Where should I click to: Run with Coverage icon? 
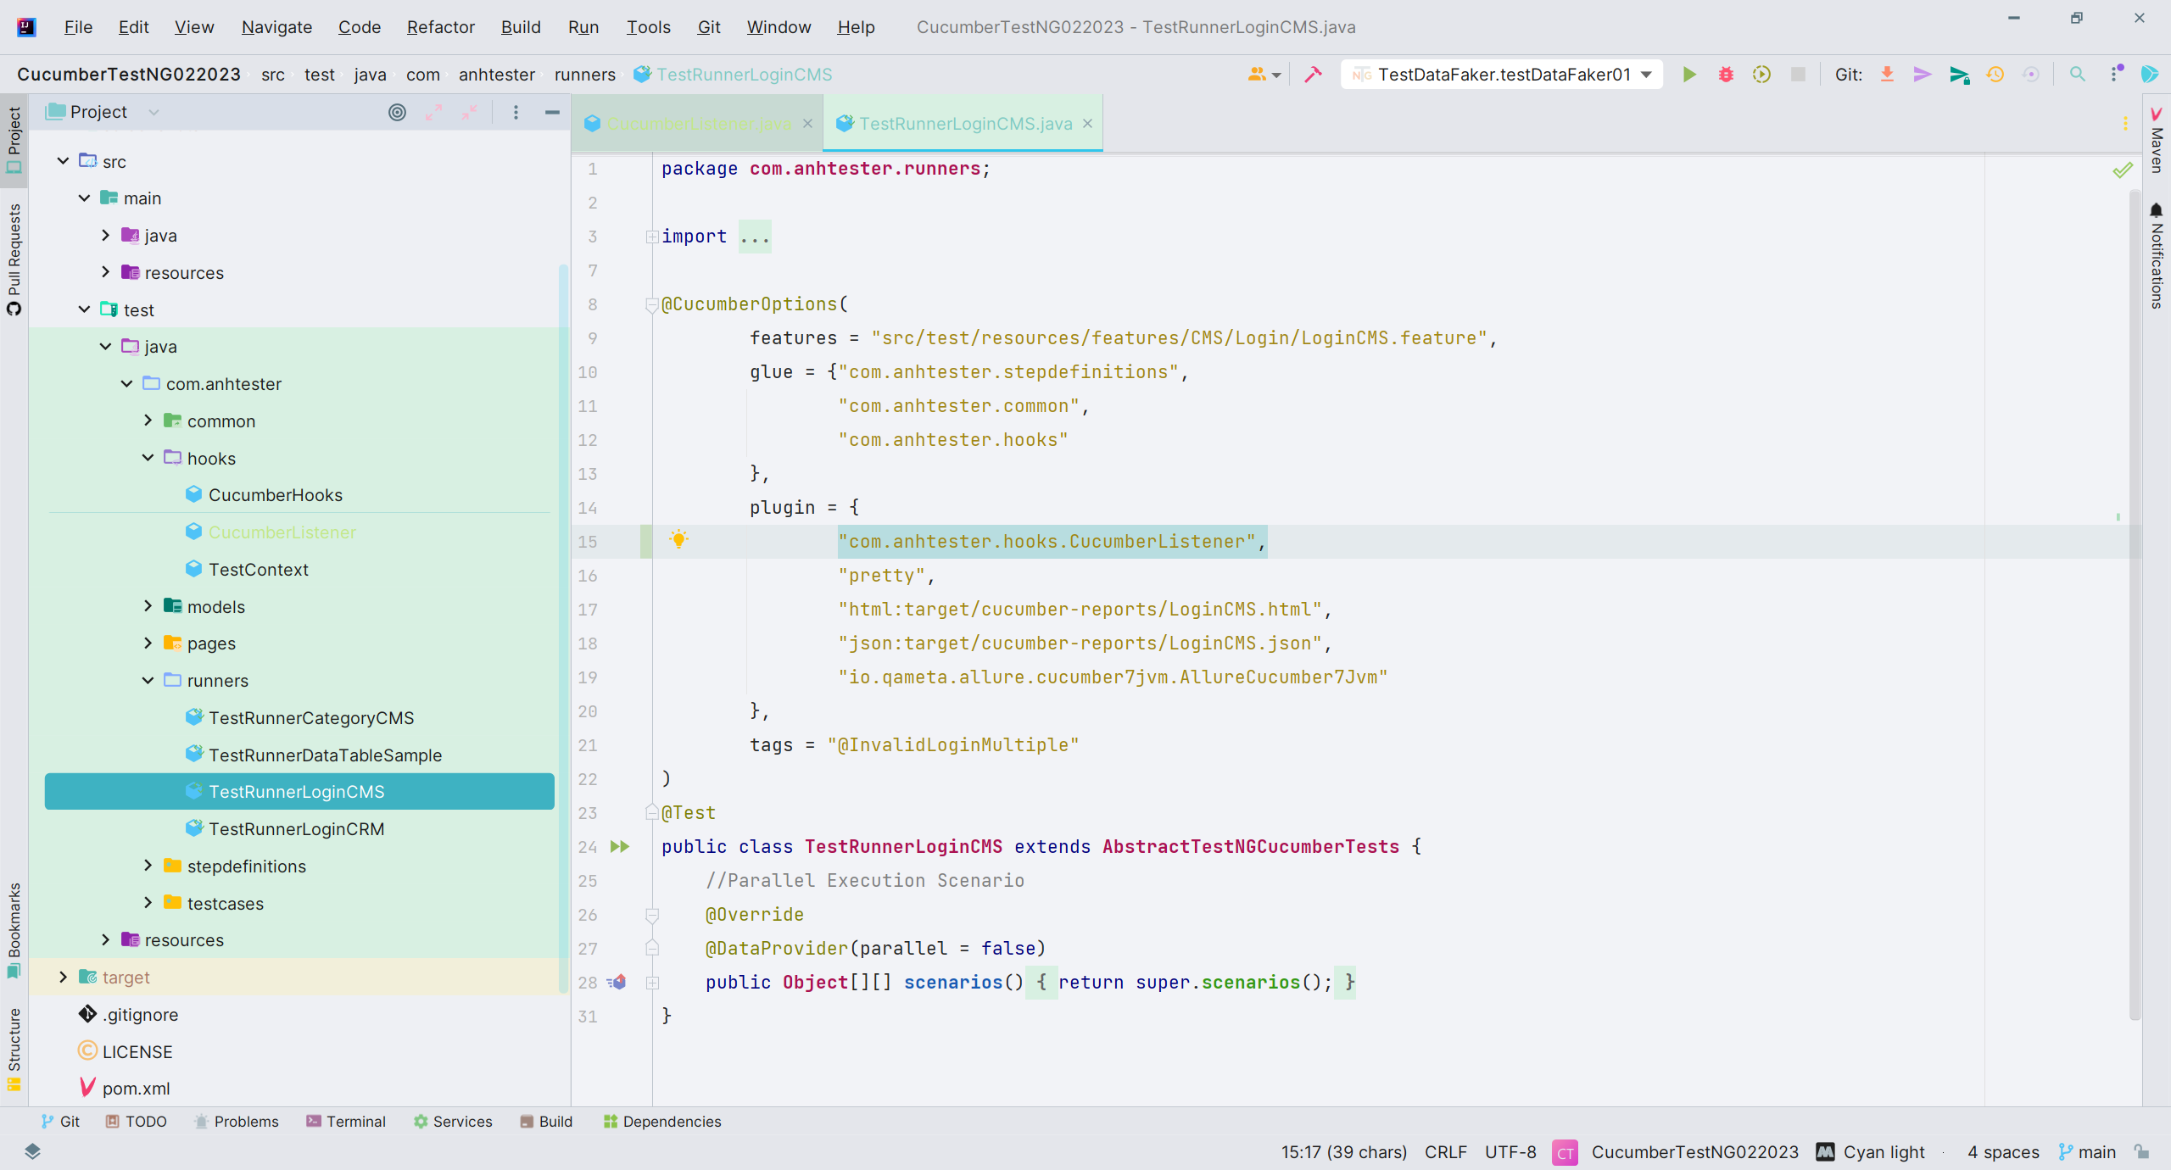coord(1762,75)
